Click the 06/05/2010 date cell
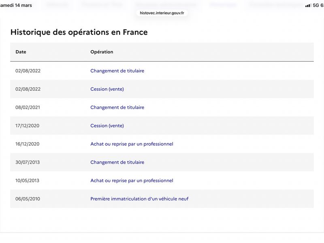Image resolution: width=324 pixels, height=243 pixels. pyautogui.click(x=28, y=199)
